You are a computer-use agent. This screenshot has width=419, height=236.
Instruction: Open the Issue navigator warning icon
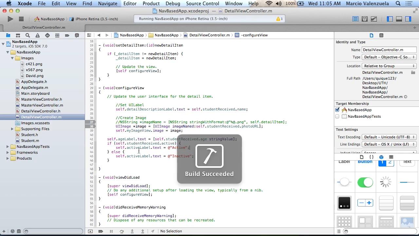click(x=38, y=35)
